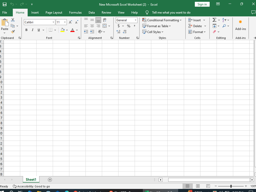The height and width of the screenshot is (192, 256).
Task: Open Sort & Filter dropdown
Action: point(226,20)
